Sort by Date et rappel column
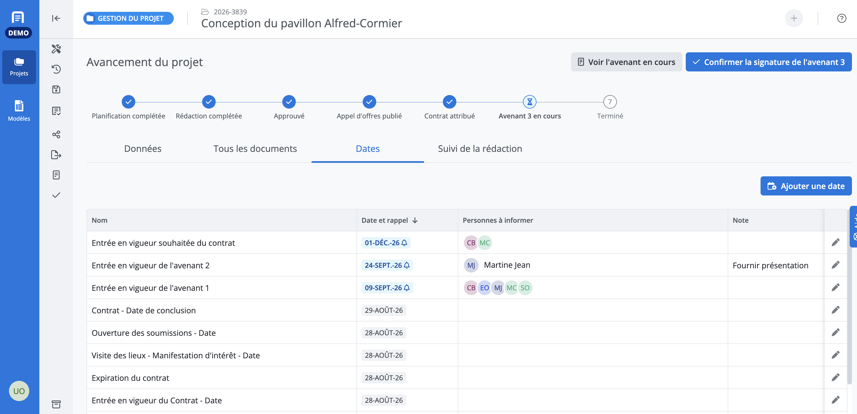Viewport: 857px width, 414px height. 389,220
